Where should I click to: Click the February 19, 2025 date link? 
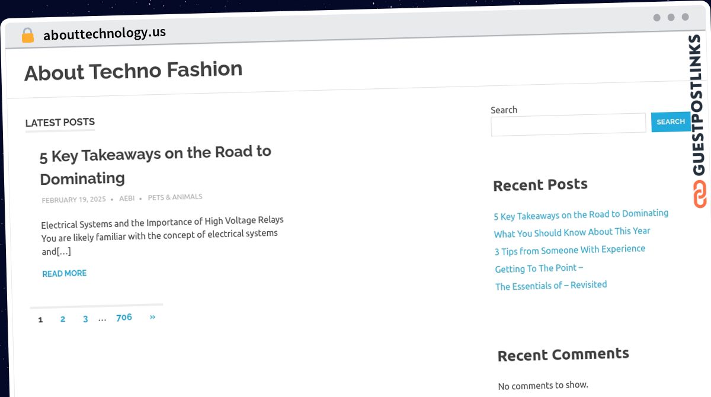73,200
